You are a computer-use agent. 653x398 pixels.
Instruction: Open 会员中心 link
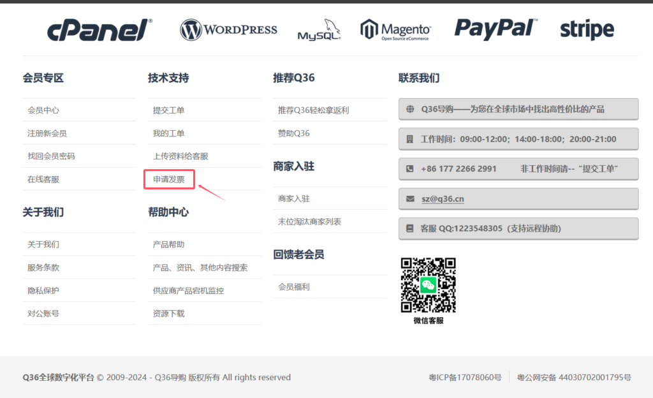43,110
